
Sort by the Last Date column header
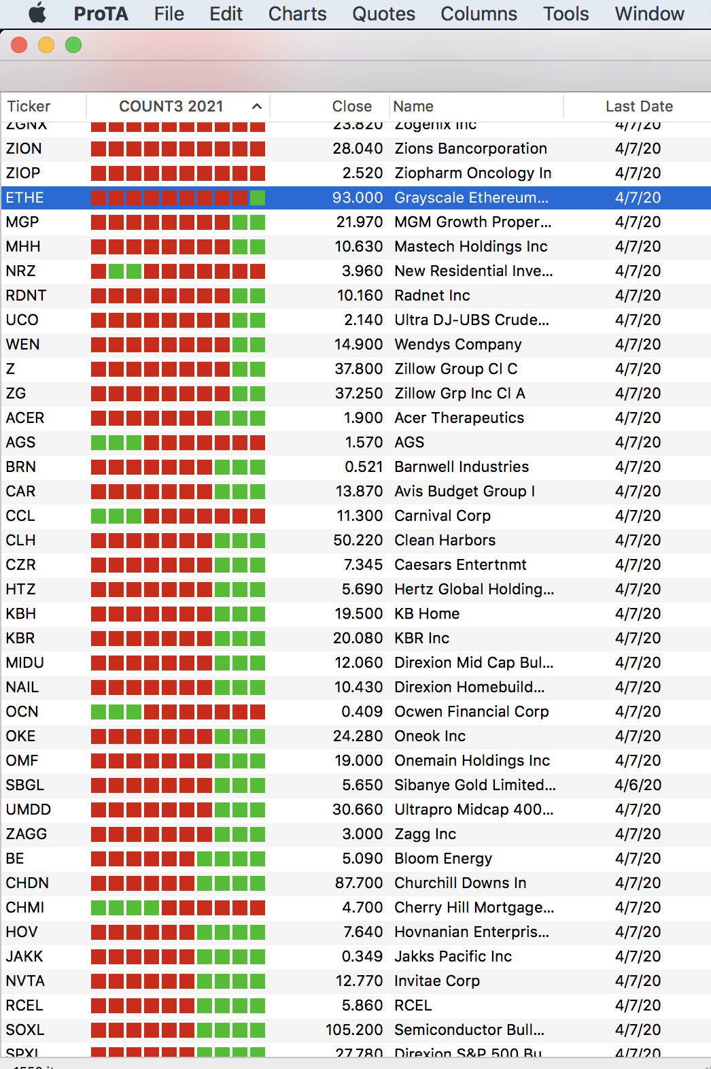pos(639,107)
